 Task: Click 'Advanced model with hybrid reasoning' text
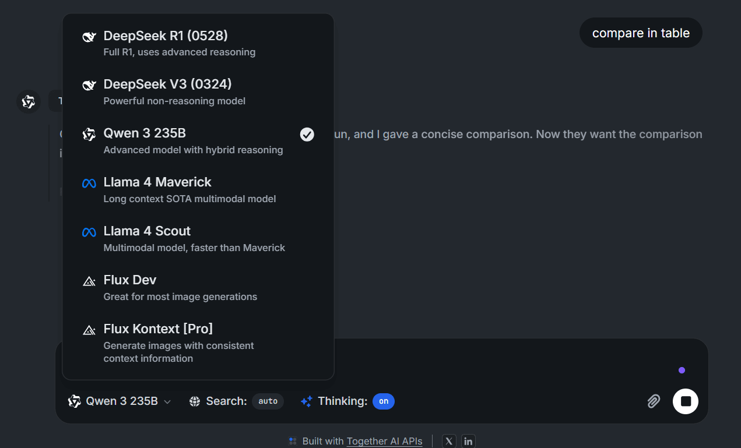point(193,150)
